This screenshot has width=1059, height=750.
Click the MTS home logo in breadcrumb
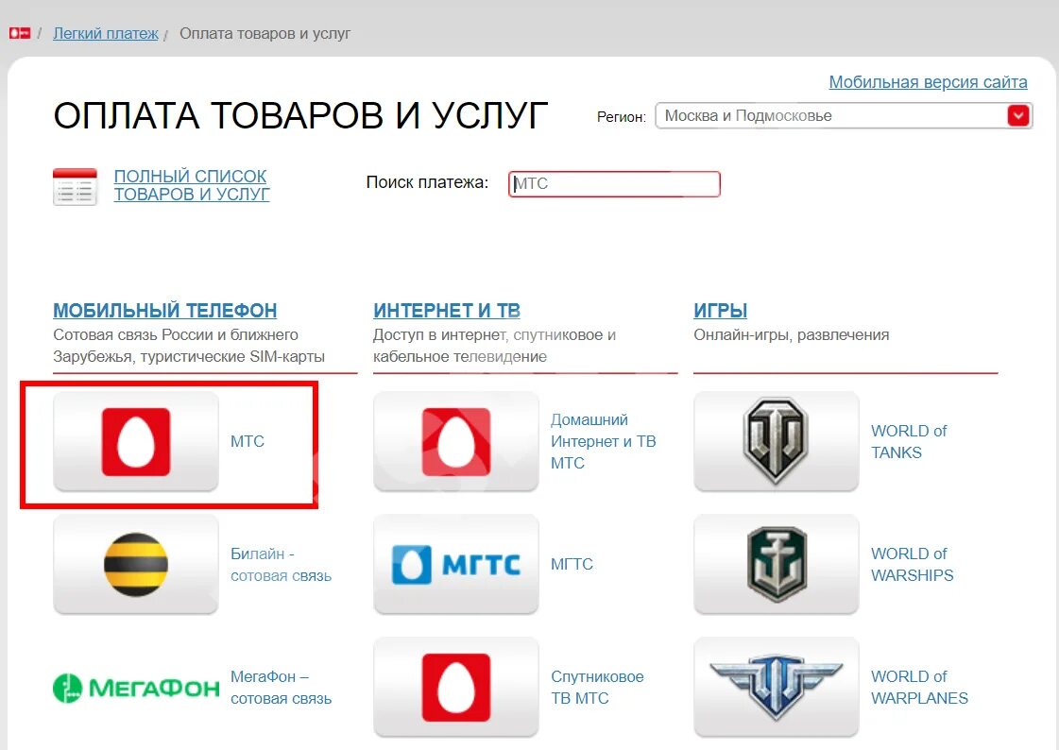pyautogui.click(x=20, y=33)
